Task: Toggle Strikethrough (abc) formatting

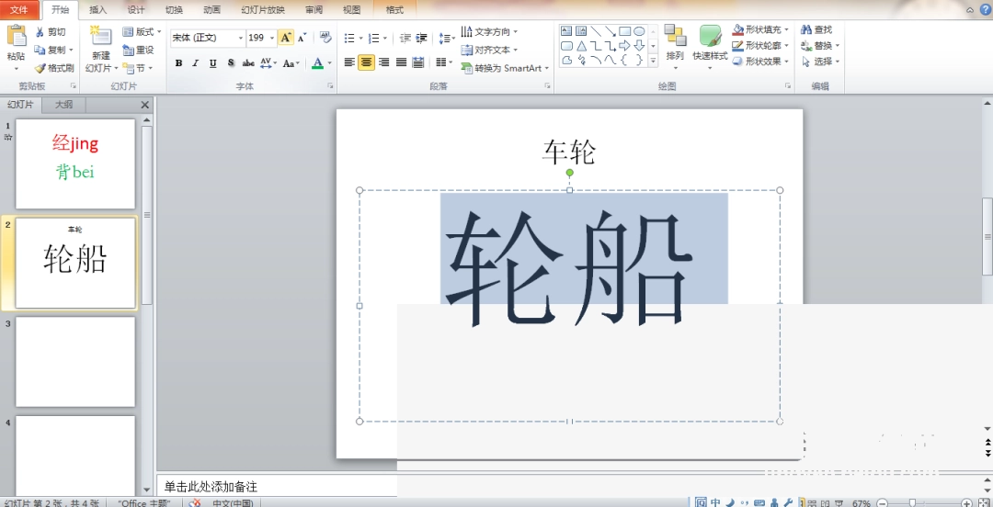Action: coord(248,62)
